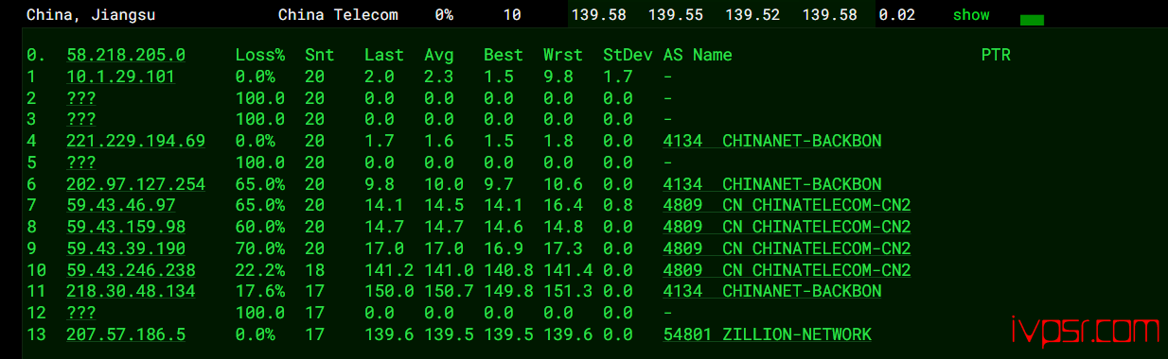The image size is (1168, 359).
Task: Open hop 8 IP 59.43.159.98
Action: pyautogui.click(x=126, y=227)
